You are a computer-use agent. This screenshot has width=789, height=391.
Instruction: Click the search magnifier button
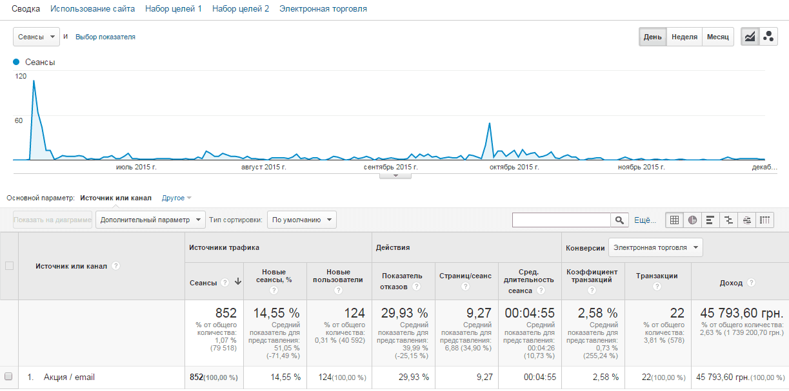point(619,220)
